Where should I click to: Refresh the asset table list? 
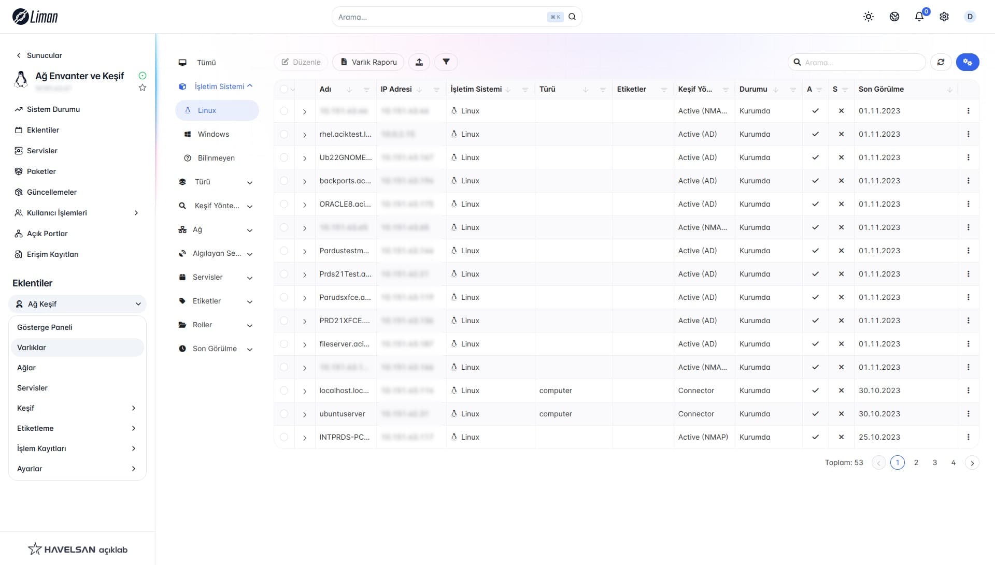[941, 62]
